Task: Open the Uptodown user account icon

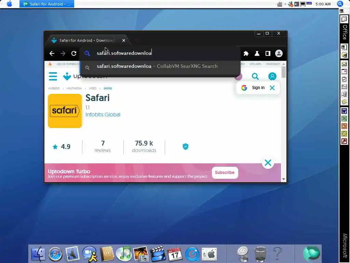Action: point(272,76)
